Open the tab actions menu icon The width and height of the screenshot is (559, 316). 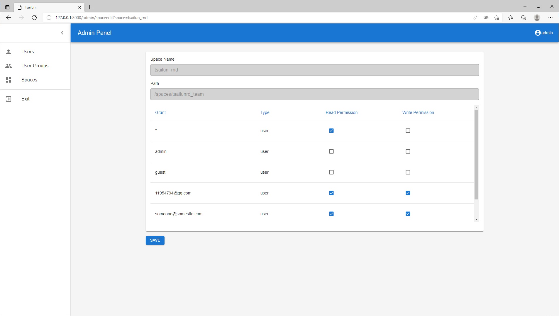click(7, 7)
